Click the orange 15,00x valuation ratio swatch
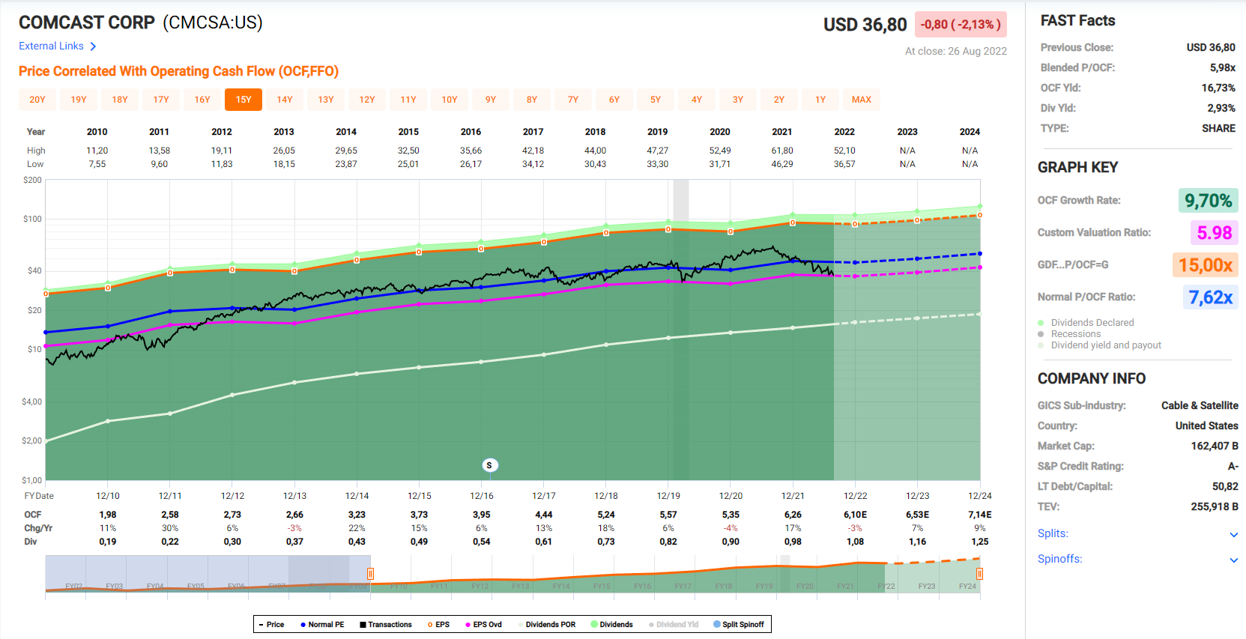The width and height of the screenshot is (1246, 639). pos(1205,265)
